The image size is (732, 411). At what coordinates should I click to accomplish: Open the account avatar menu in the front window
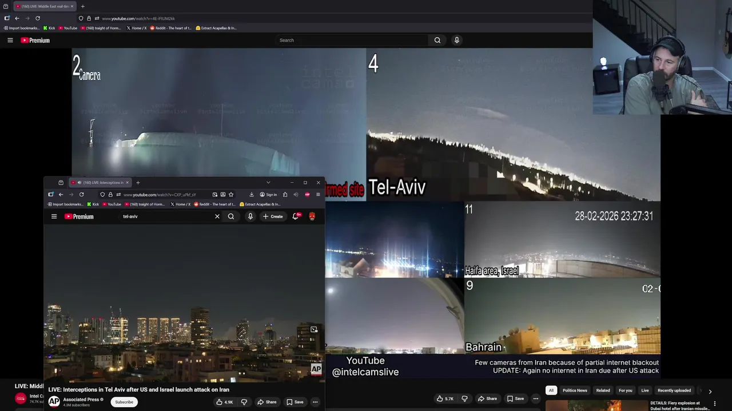(x=312, y=216)
